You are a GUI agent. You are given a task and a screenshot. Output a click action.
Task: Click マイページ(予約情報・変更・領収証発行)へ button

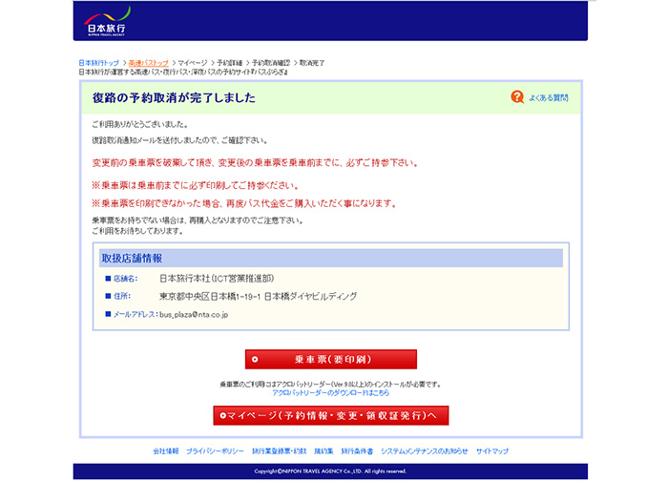click(330, 415)
